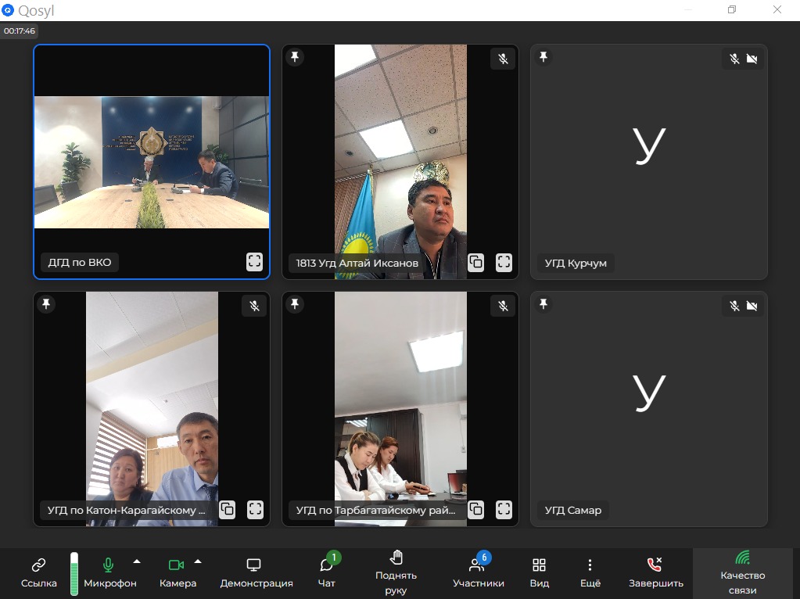Image resolution: width=800 pixels, height=599 pixels.
Task: Fullscreen the Катон-Карагайскому video tile
Action: coord(255,509)
